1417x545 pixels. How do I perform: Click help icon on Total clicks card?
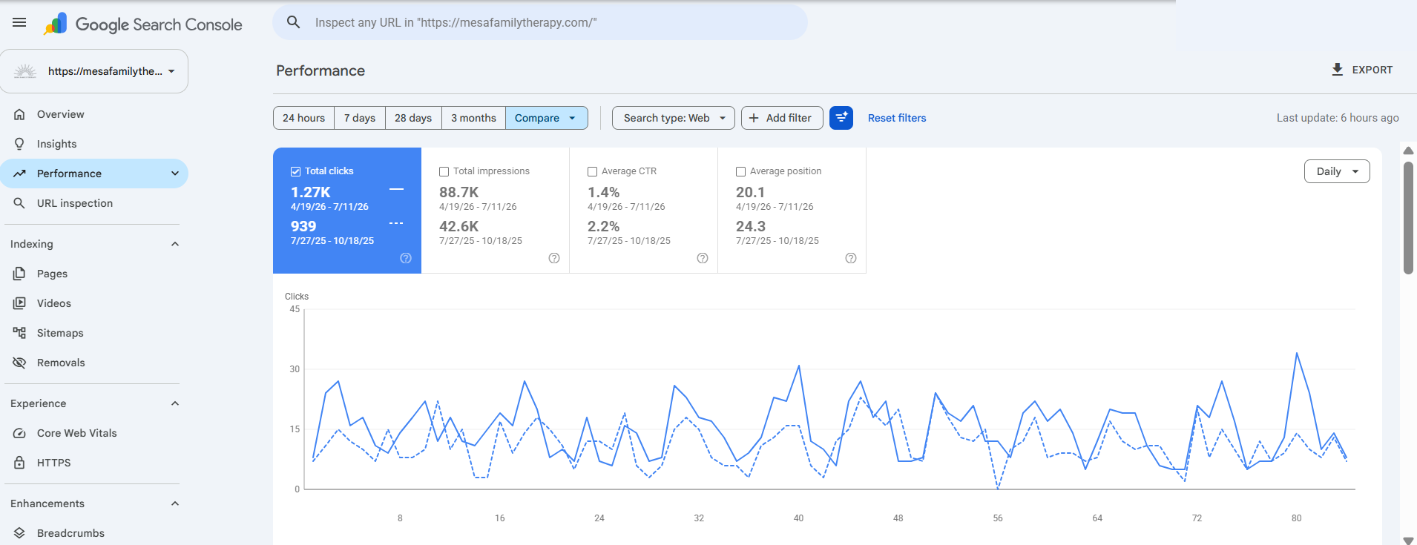click(x=406, y=258)
